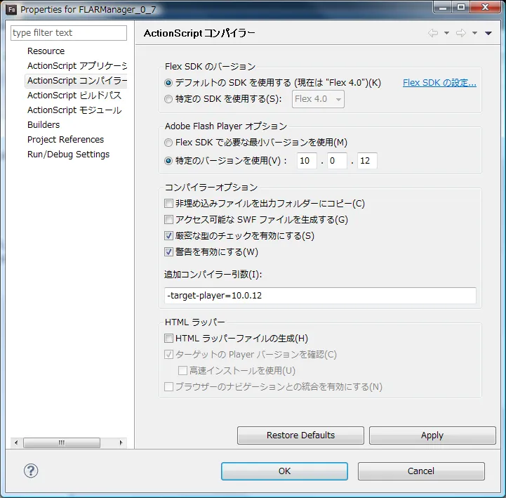Click the horizontal scrollbar thumb in tree
Image resolution: width=506 pixels, height=498 pixels.
pos(62,443)
